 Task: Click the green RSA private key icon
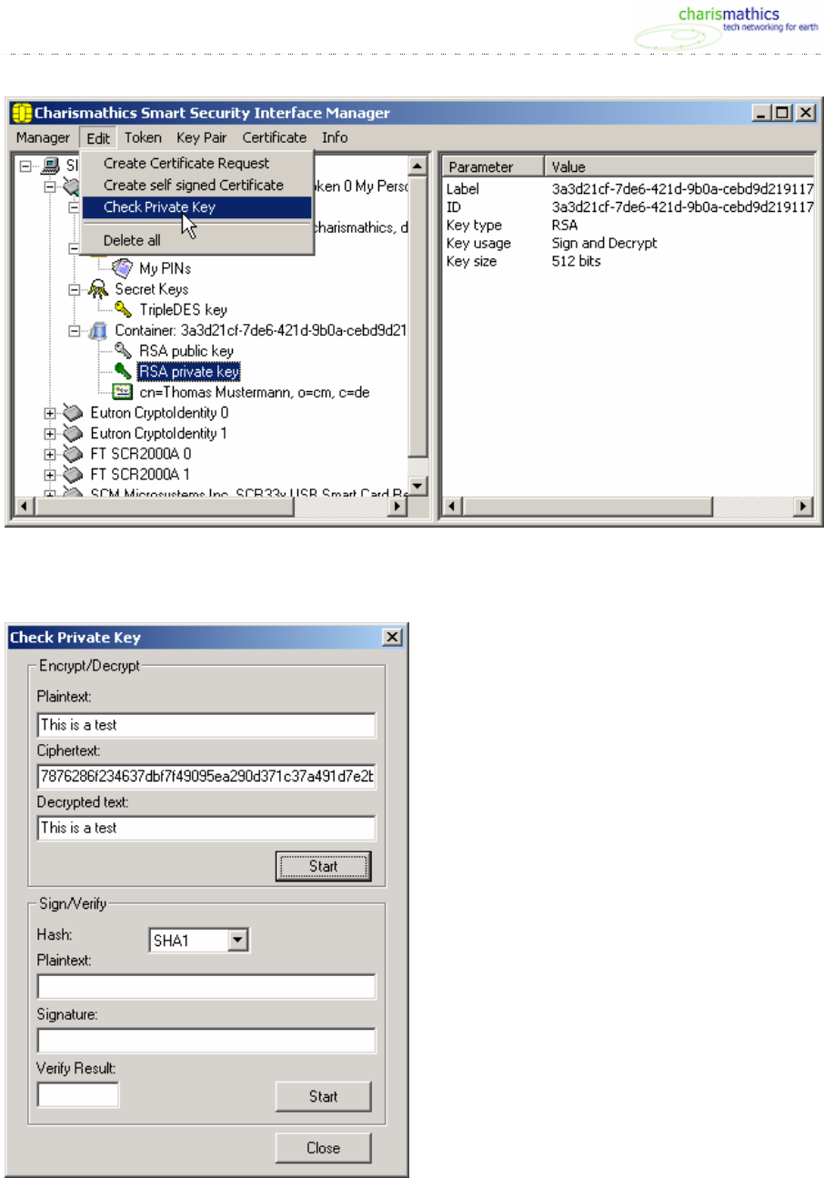(125, 371)
